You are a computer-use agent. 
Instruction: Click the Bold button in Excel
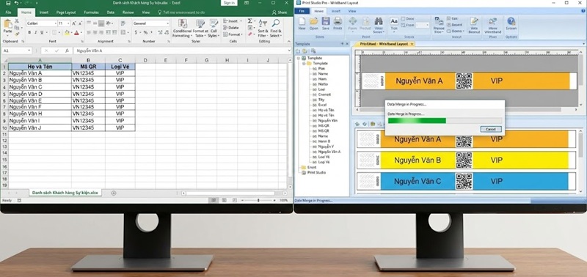click(29, 32)
